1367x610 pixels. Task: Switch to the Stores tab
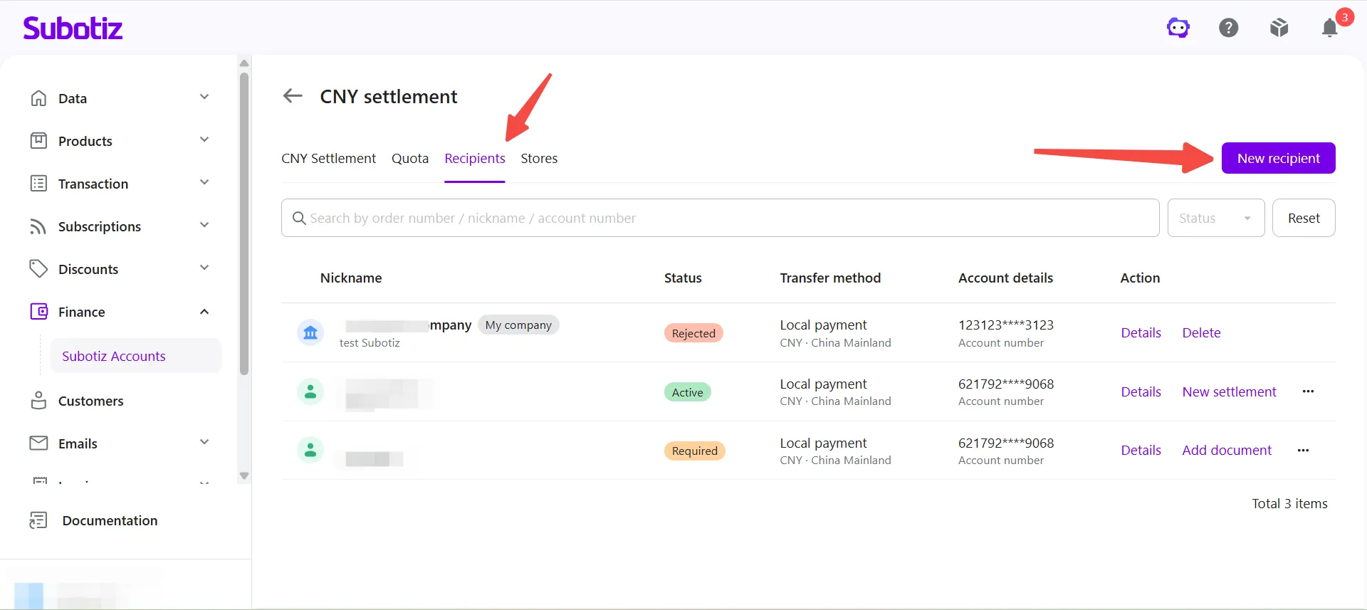[539, 158]
